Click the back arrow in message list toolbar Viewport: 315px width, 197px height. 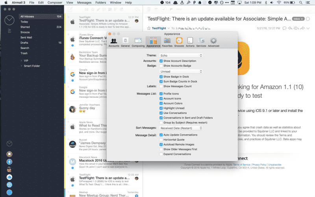(137, 9)
